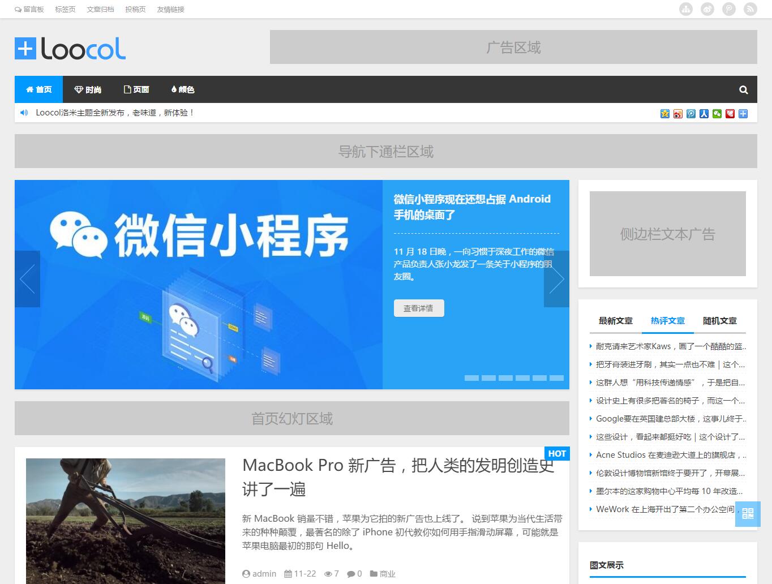Select last slider pagination dot

tap(556, 377)
